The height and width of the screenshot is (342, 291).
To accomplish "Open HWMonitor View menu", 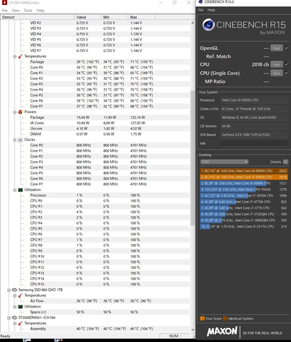I will [15, 10].
